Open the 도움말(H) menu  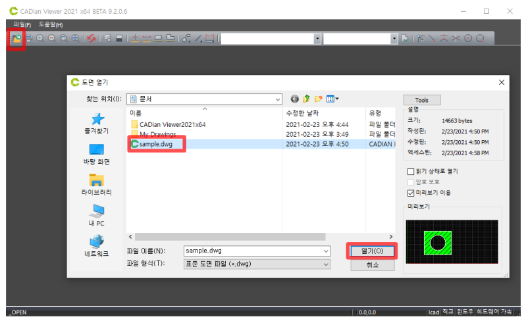click(51, 24)
